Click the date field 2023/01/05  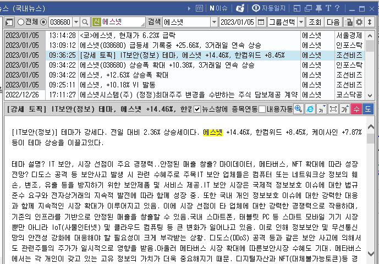pyautogui.click(x=238, y=22)
